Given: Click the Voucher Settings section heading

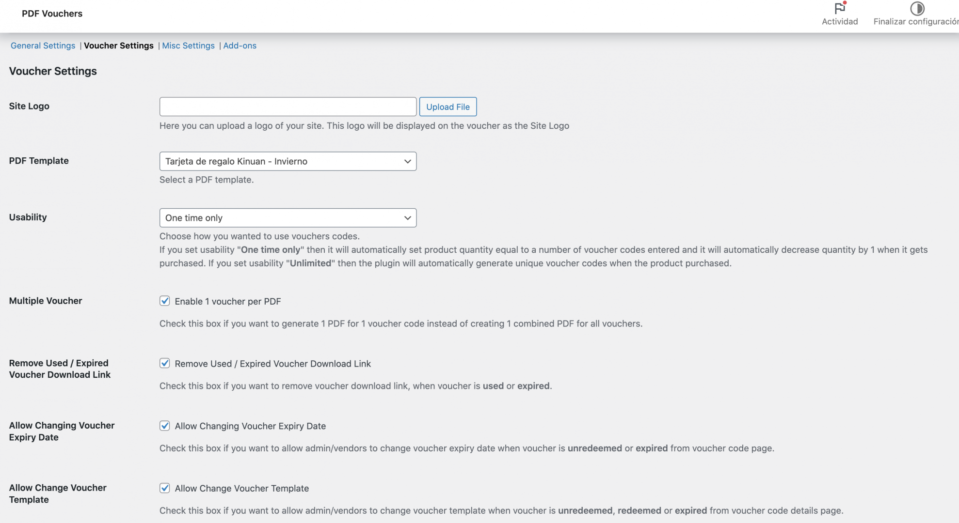Looking at the screenshot, I should (x=53, y=71).
